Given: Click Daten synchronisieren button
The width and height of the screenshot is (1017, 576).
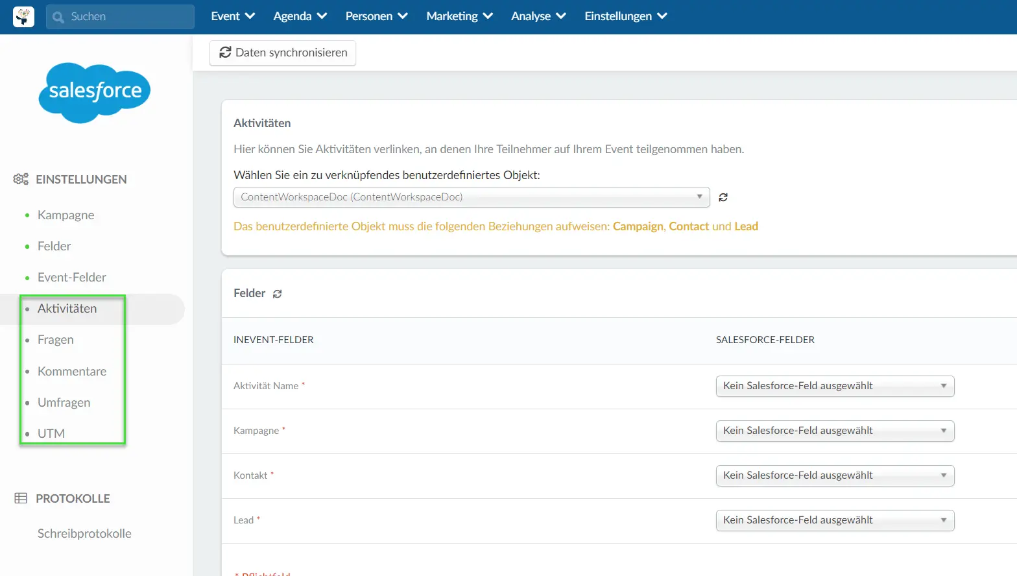Looking at the screenshot, I should pos(283,53).
